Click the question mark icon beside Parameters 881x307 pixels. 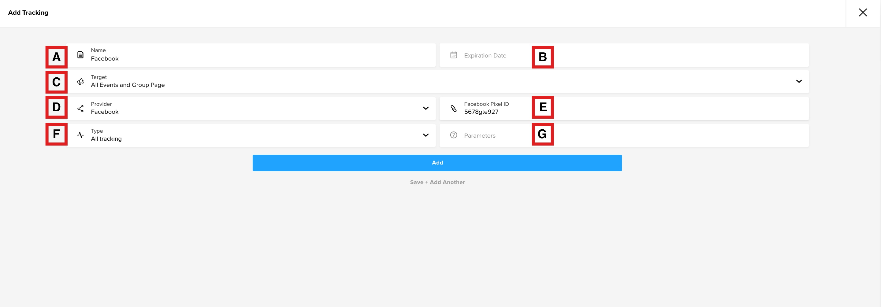point(453,135)
